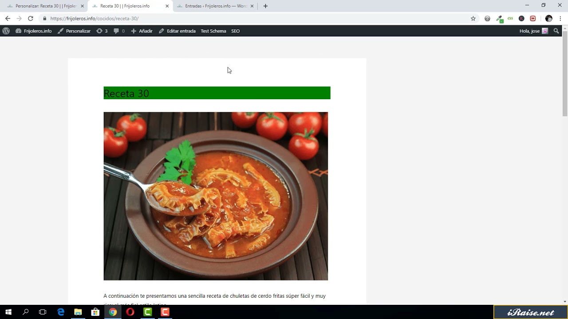The width and height of the screenshot is (568, 319).
Task: Click Hola, jose user menu
Action: pyautogui.click(x=534, y=31)
